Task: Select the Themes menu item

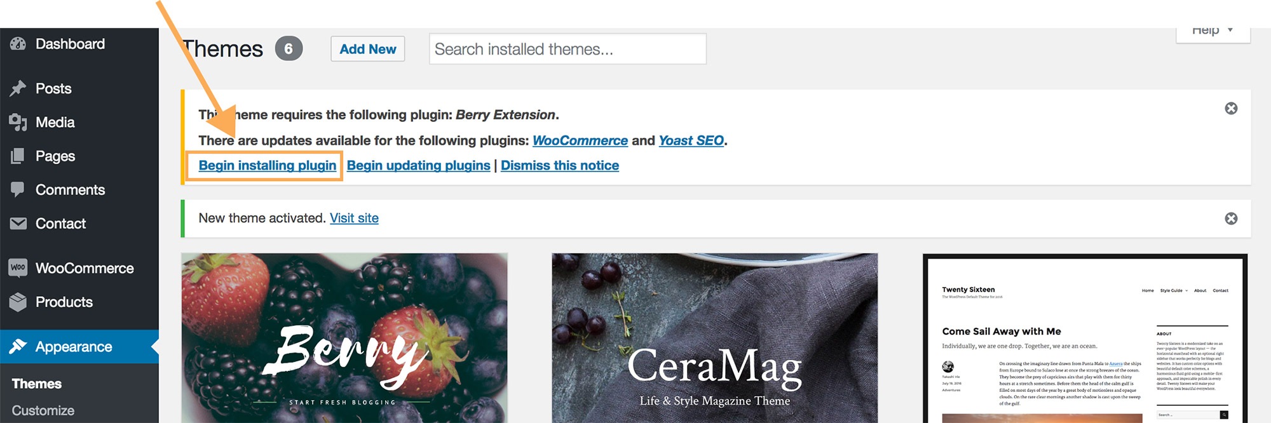Action: click(37, 383)
